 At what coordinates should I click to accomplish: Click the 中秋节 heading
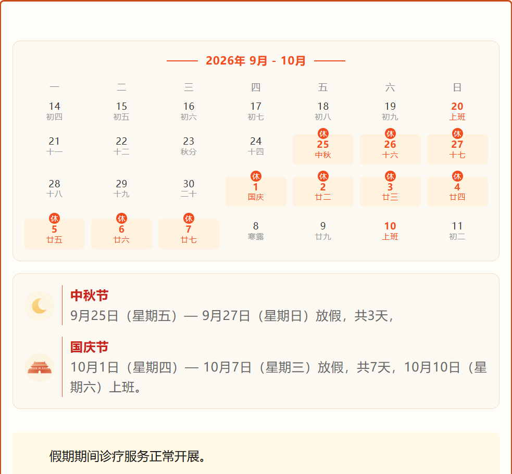tap(89, 296)
